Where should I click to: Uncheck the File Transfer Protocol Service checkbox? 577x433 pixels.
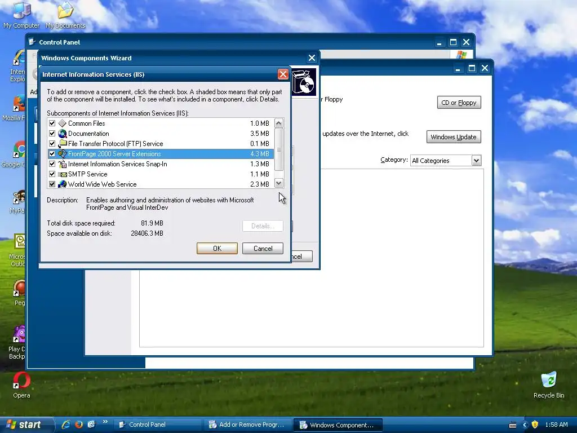pos(52,144)
